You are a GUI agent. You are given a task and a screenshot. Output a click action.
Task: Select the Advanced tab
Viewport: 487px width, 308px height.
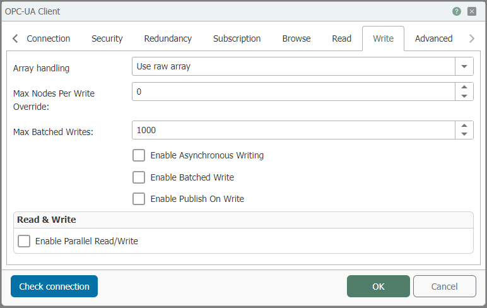click(x=433, y=38)
